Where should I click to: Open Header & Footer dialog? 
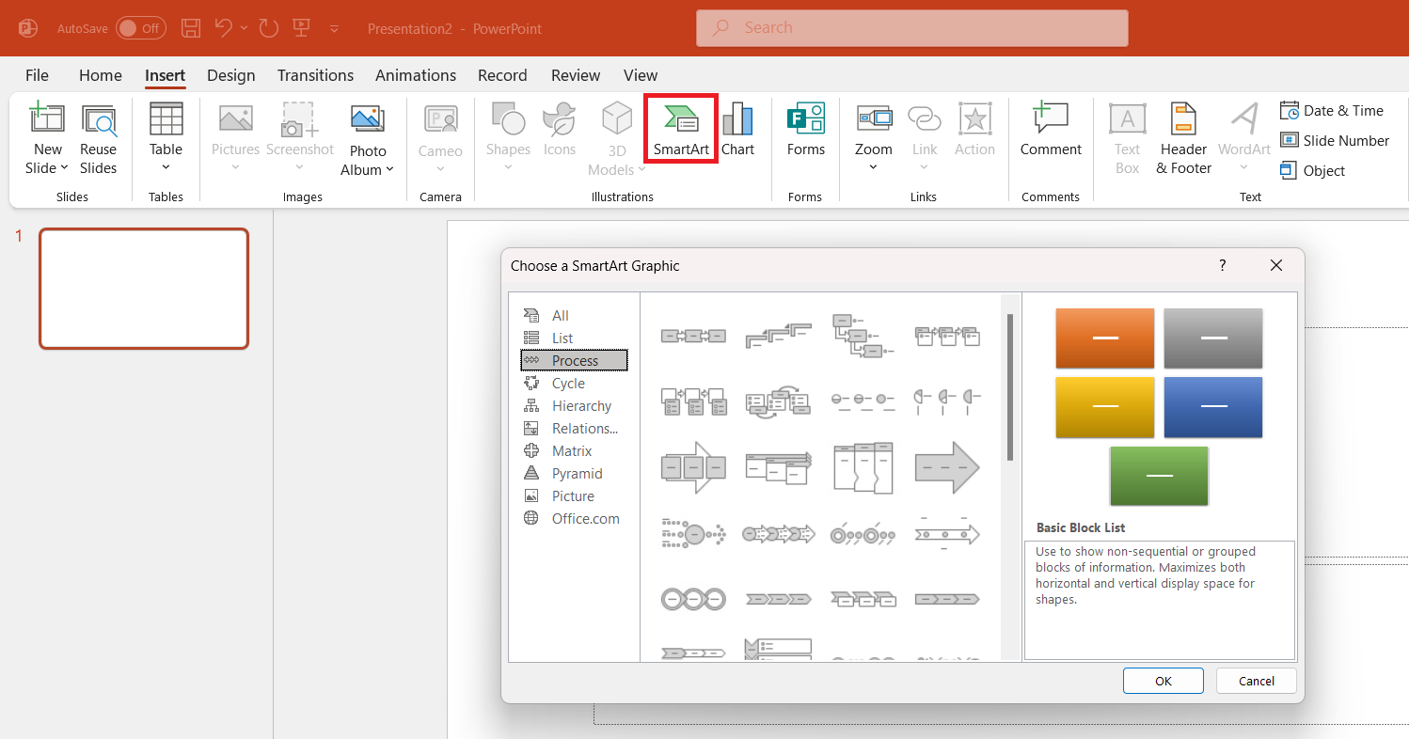[x=1183, y=139]
